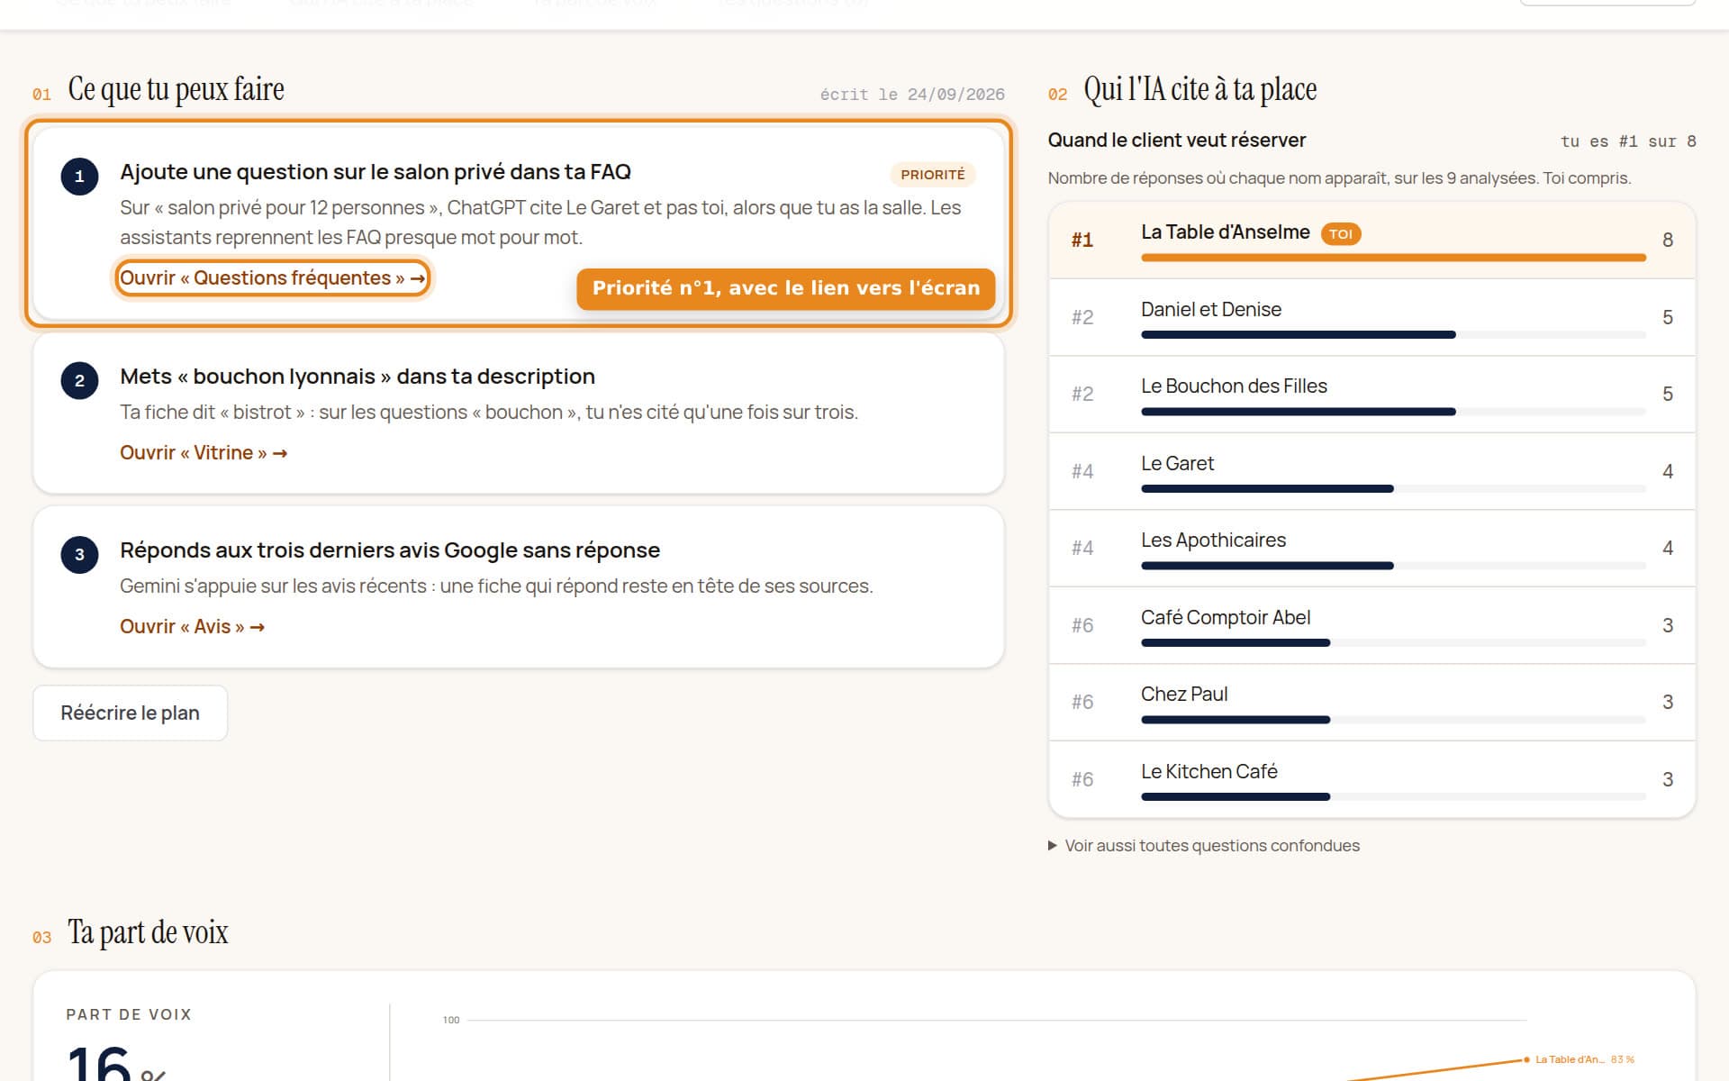Select the Café Comptoir Abel row
This screenshot has height=1081, width=1729.
coord(1371,625)
